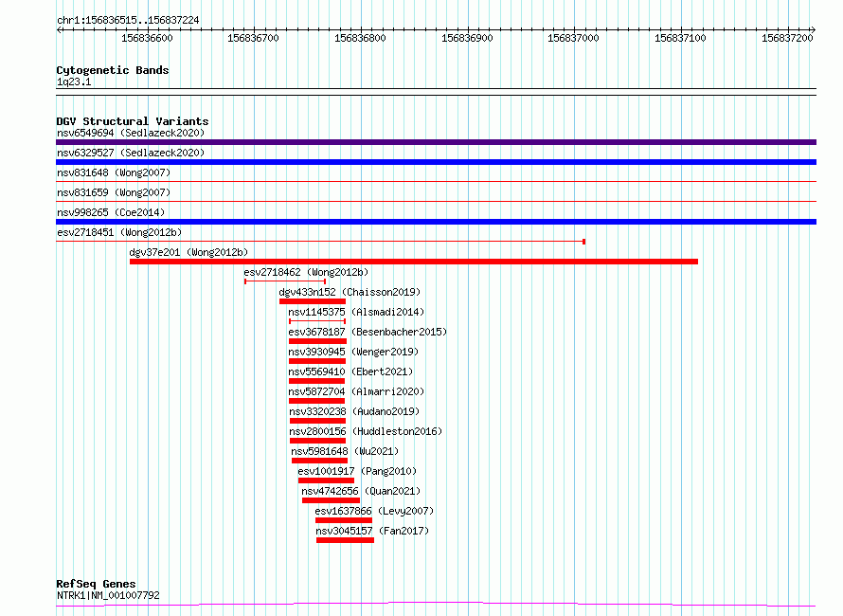
Task: Click ruler position 156836800
Action: click(360, 38)
